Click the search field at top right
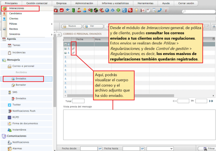The width and height of the screenshot is (216, 151). point(198,11)
